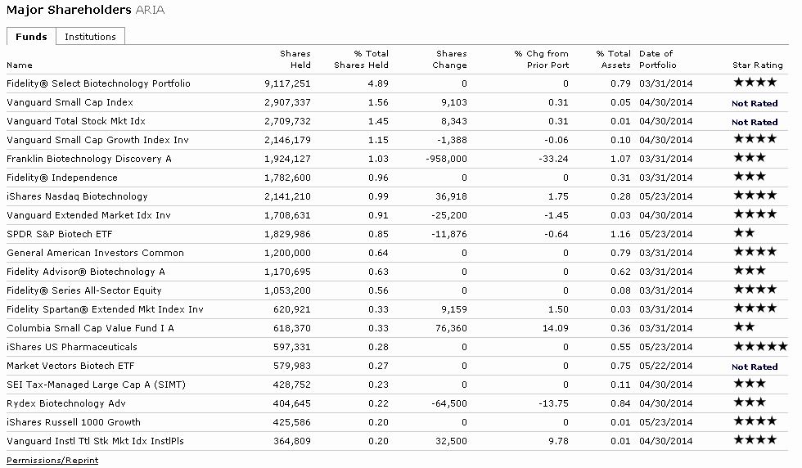The height and width of the screenshot is (468, 802).
Task: Click the two-star rating for SPDR S&P Biotech ETF
Action: 744,234
